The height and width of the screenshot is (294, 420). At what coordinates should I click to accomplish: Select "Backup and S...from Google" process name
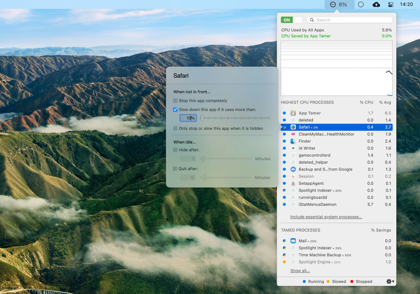(x=325, y=169)
